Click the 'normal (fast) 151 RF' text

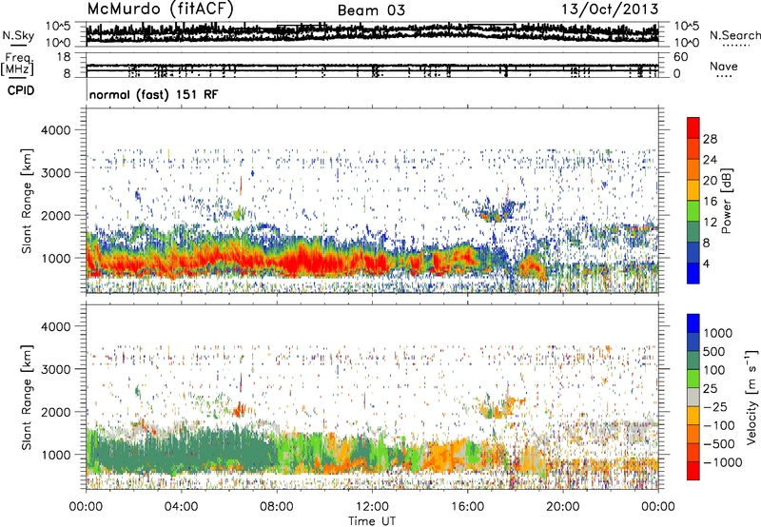tap(154, 94)
